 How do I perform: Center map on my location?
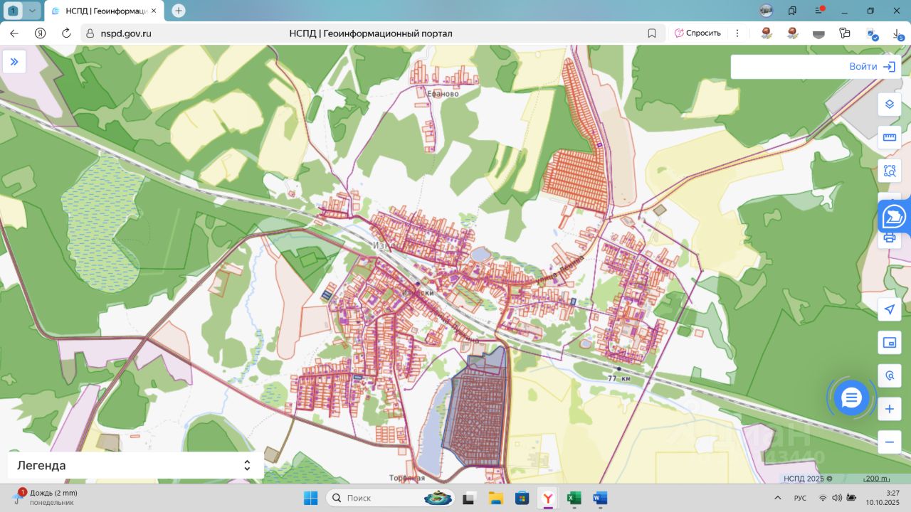[x=889, y=309]
